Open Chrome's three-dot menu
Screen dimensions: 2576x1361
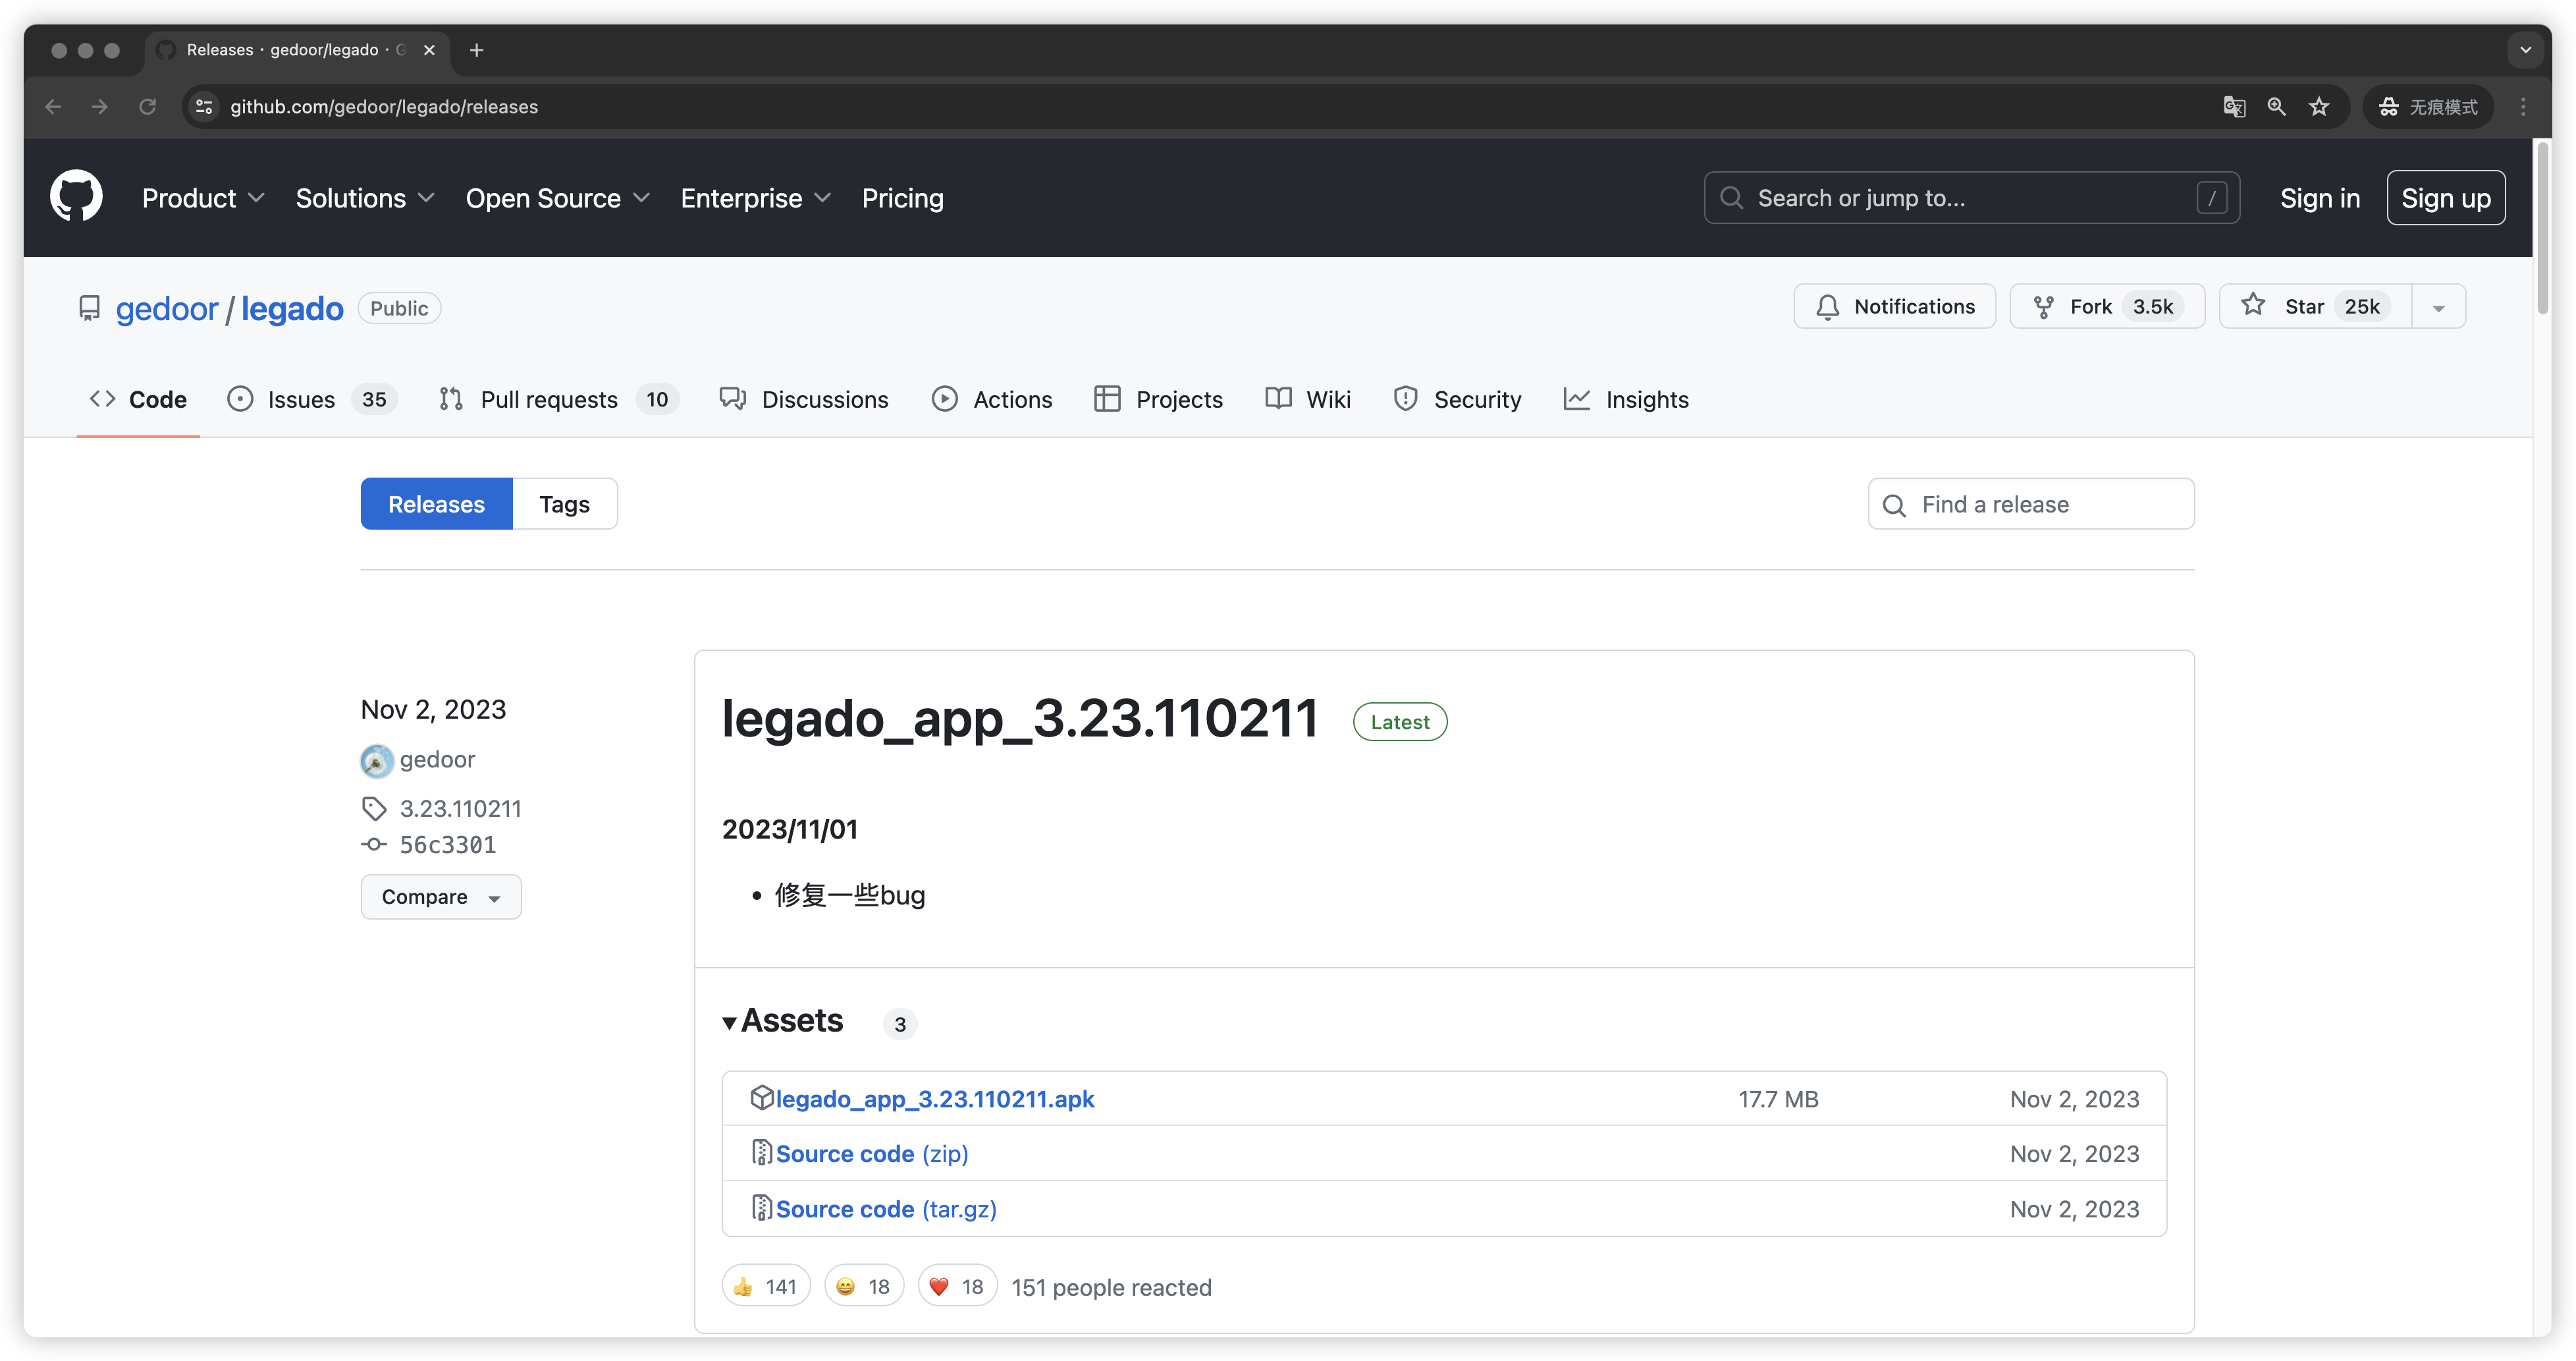2523,107
